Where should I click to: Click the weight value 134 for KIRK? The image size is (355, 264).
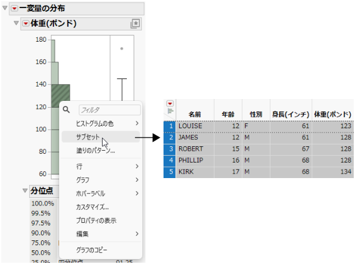coord(333,172)
